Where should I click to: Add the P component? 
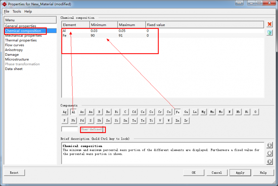(65, 121)
